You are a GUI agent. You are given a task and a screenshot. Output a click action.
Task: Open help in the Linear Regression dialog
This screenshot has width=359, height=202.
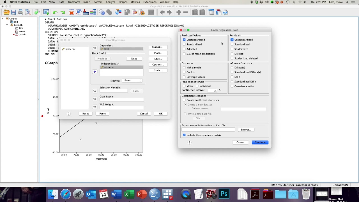[x=69, y=114]
